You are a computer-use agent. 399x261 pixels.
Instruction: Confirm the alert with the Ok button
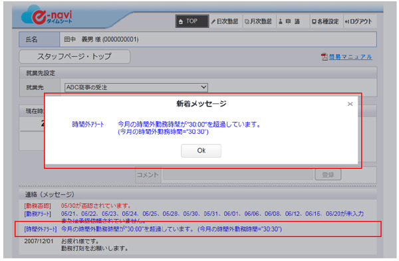201,150
